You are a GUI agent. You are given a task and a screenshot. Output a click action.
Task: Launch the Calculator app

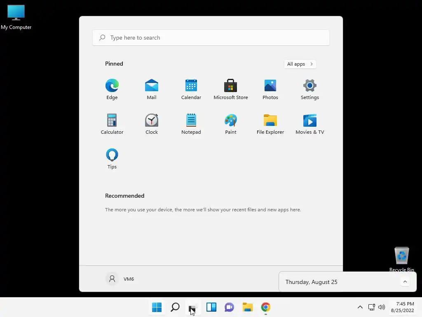[112, 124]
